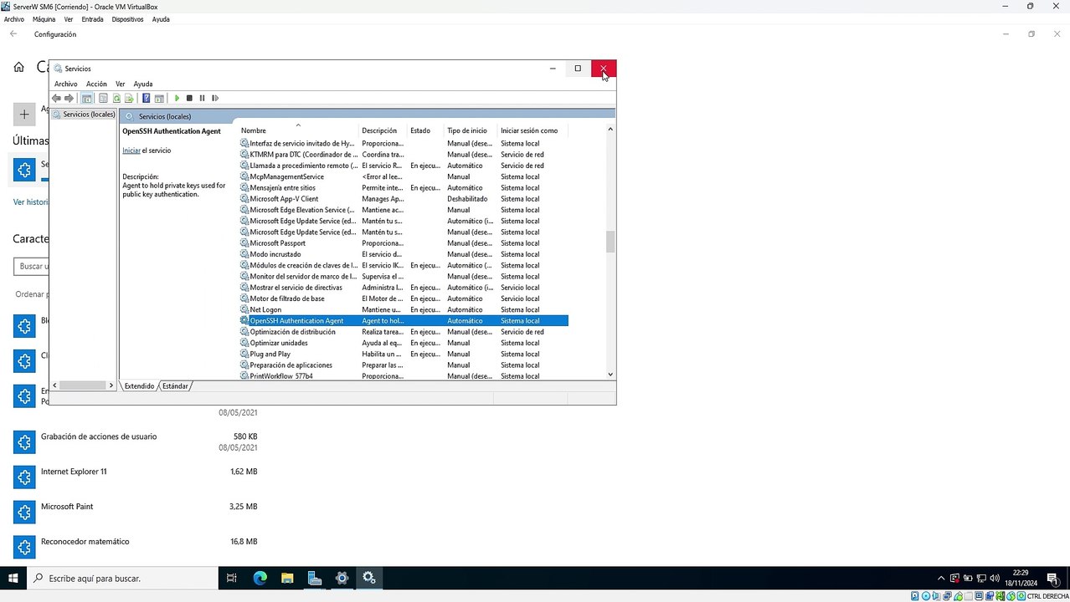This screenshot has height=602, width=1070.
Task: Sort by the Descripción column header
Action: 383,130
